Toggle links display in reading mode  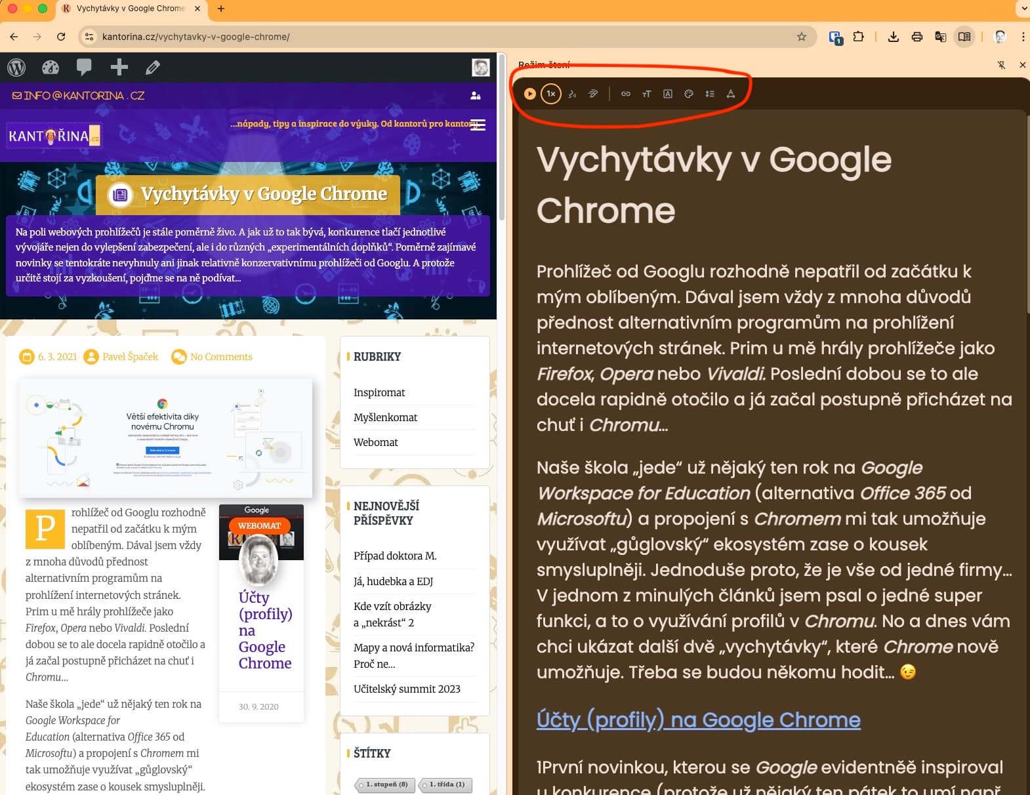(626, 94)
